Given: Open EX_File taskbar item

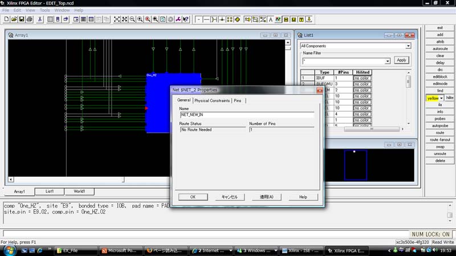Looking at the screenshot, I should tap(76, 250).
